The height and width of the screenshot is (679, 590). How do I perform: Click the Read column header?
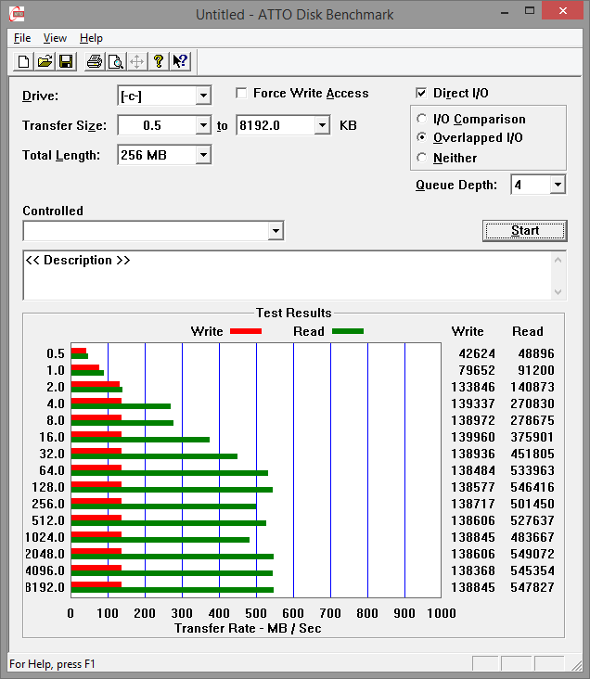pos(527,331)
